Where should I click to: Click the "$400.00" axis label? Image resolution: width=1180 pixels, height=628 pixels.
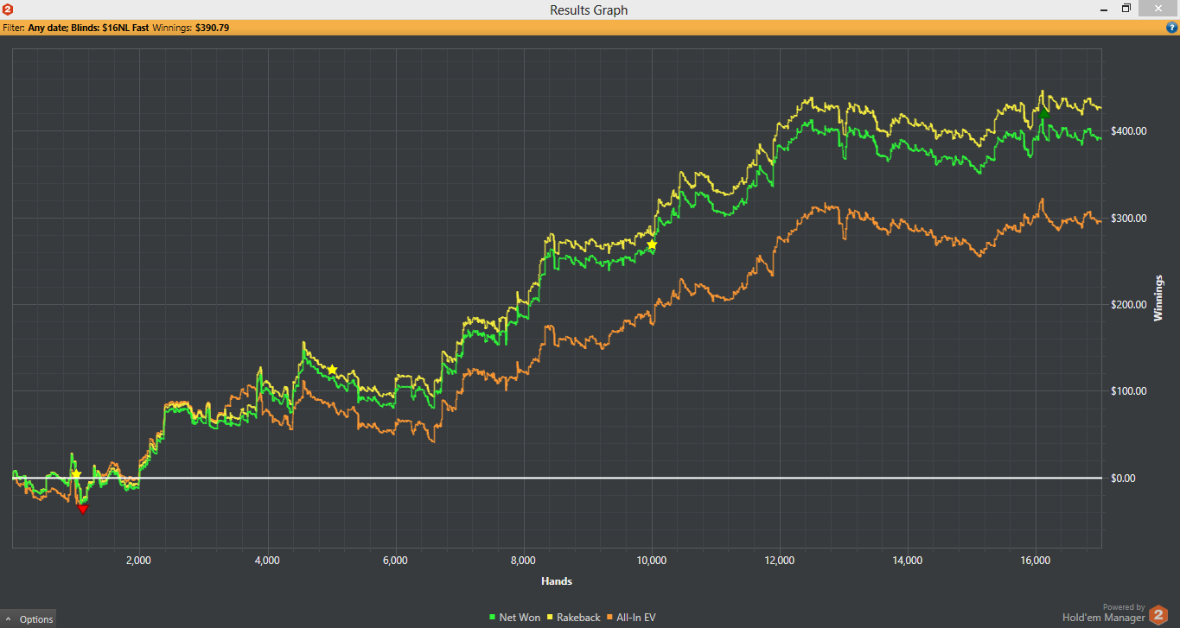[1128, 131]
